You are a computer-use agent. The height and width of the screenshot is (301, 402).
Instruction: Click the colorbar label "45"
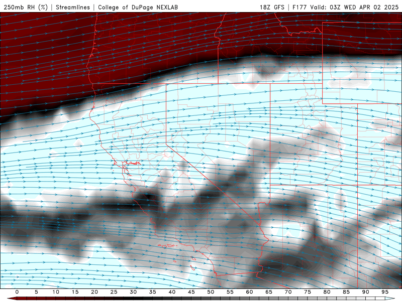pyautogui.click(x=191, y=292)
